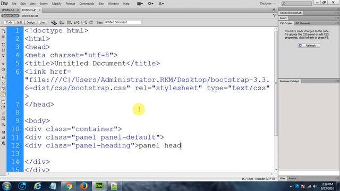Viewport: 340px width, 191px height.
Task: Apply comment using the coding toolbar icon
Action: pyautogui.click(x=3, y=102)
